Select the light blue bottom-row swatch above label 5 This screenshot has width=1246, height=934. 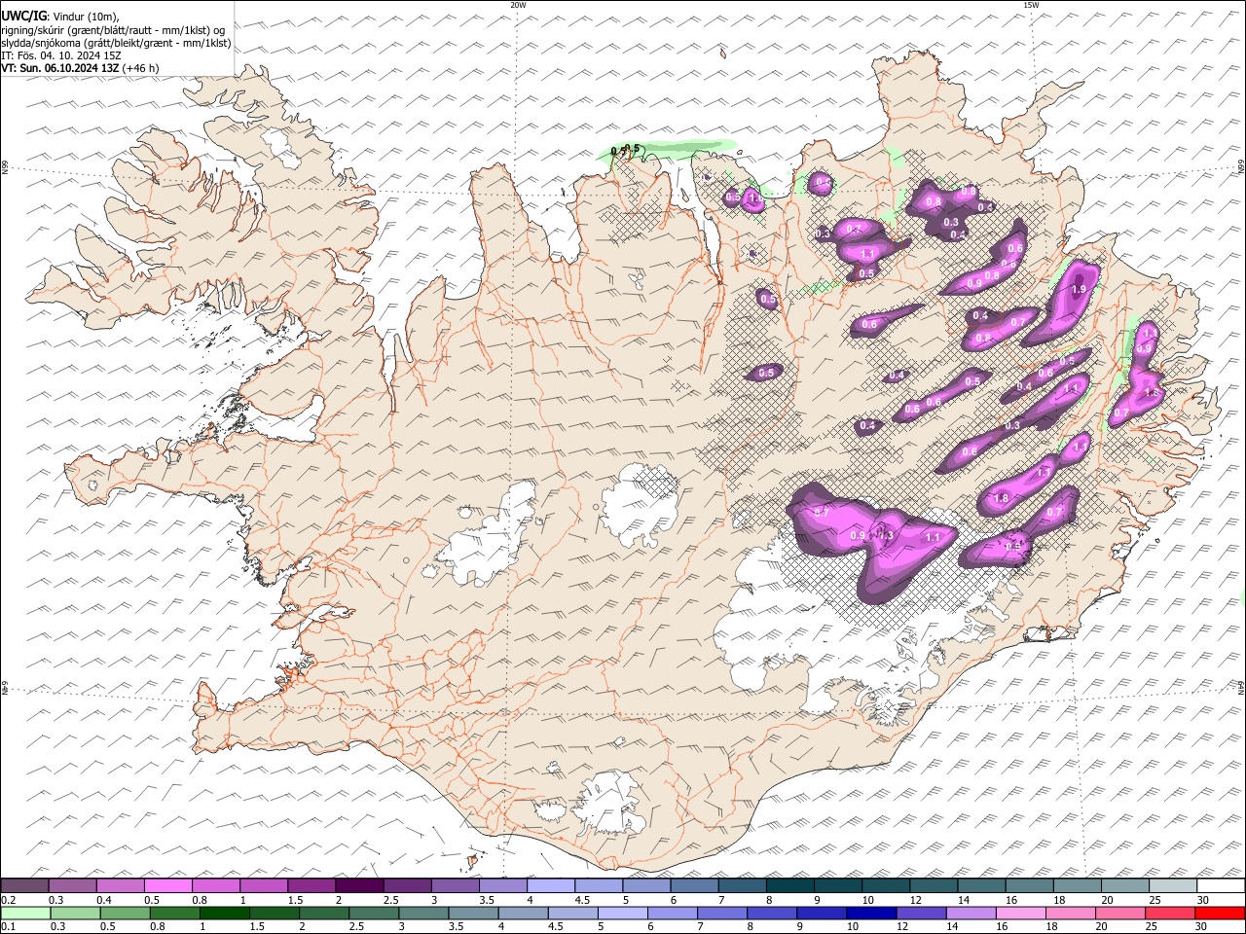point(623,914)
